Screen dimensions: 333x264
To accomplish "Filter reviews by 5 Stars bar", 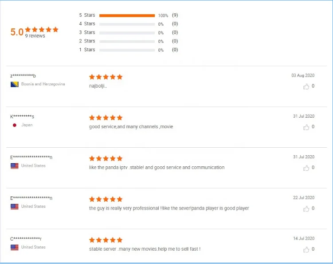I will tap(127, 15).
